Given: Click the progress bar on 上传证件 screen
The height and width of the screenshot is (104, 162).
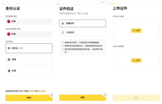Looking at the screenshot, I should (x=136, y=4).
